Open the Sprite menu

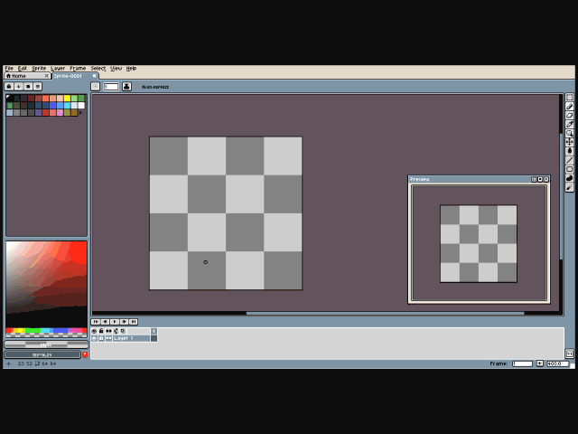pos(39,69)
